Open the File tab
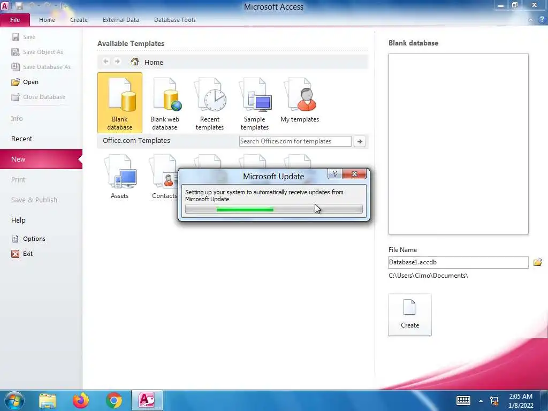Screen dimensions: 548x411 point(15,20)
